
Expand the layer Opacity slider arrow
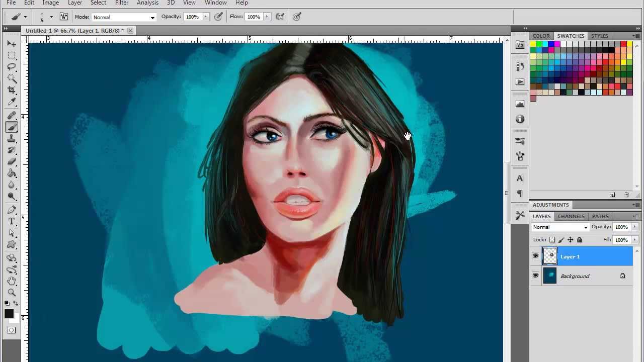[x=634, y=227]
